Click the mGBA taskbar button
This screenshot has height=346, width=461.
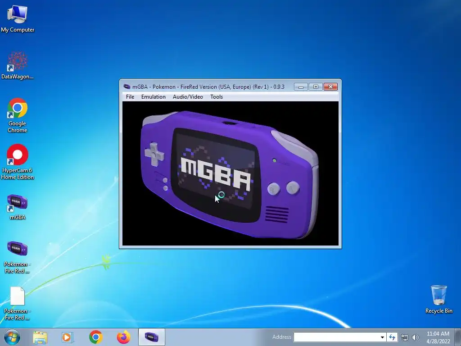(151, 337)
